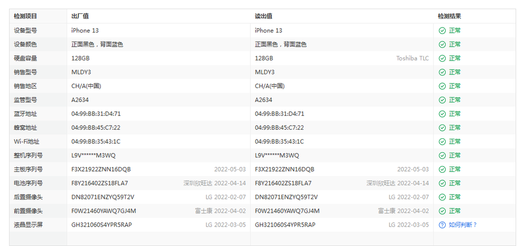Viewport: 519px width, 246px height.
Task: Click the 设备颜色 row label
Action: point(25,44)
